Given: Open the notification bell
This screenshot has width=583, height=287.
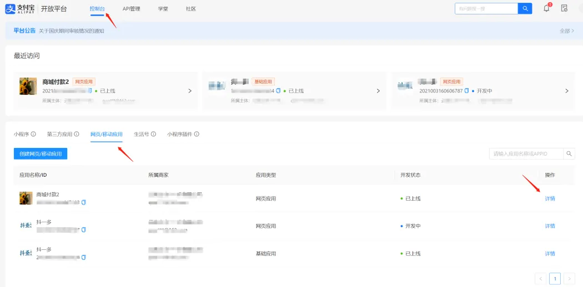Looking at the screenshot, I should pyautogui.click(x=546, y=8).
